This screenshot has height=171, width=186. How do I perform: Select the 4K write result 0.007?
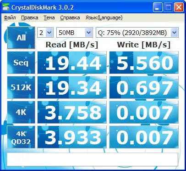coord(144,112)
